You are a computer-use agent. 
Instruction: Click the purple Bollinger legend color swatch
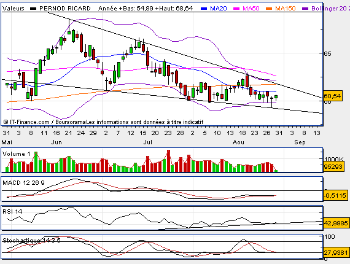[x=305, y=9]
